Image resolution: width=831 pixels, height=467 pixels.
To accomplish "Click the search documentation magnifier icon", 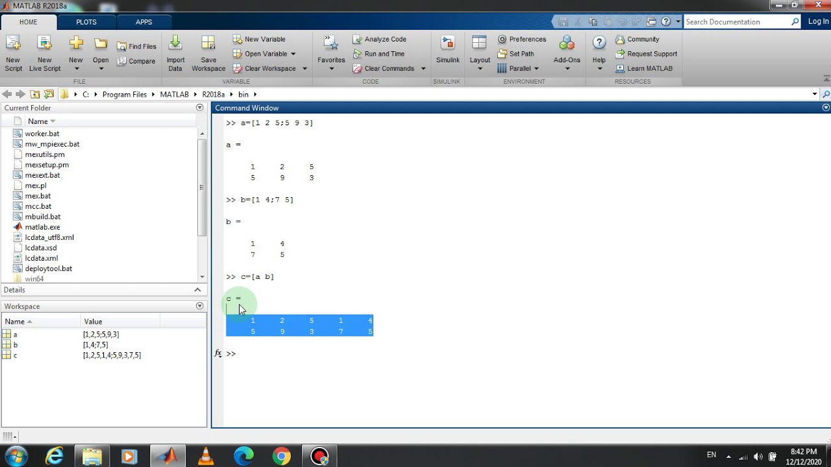I will point(795,21).
